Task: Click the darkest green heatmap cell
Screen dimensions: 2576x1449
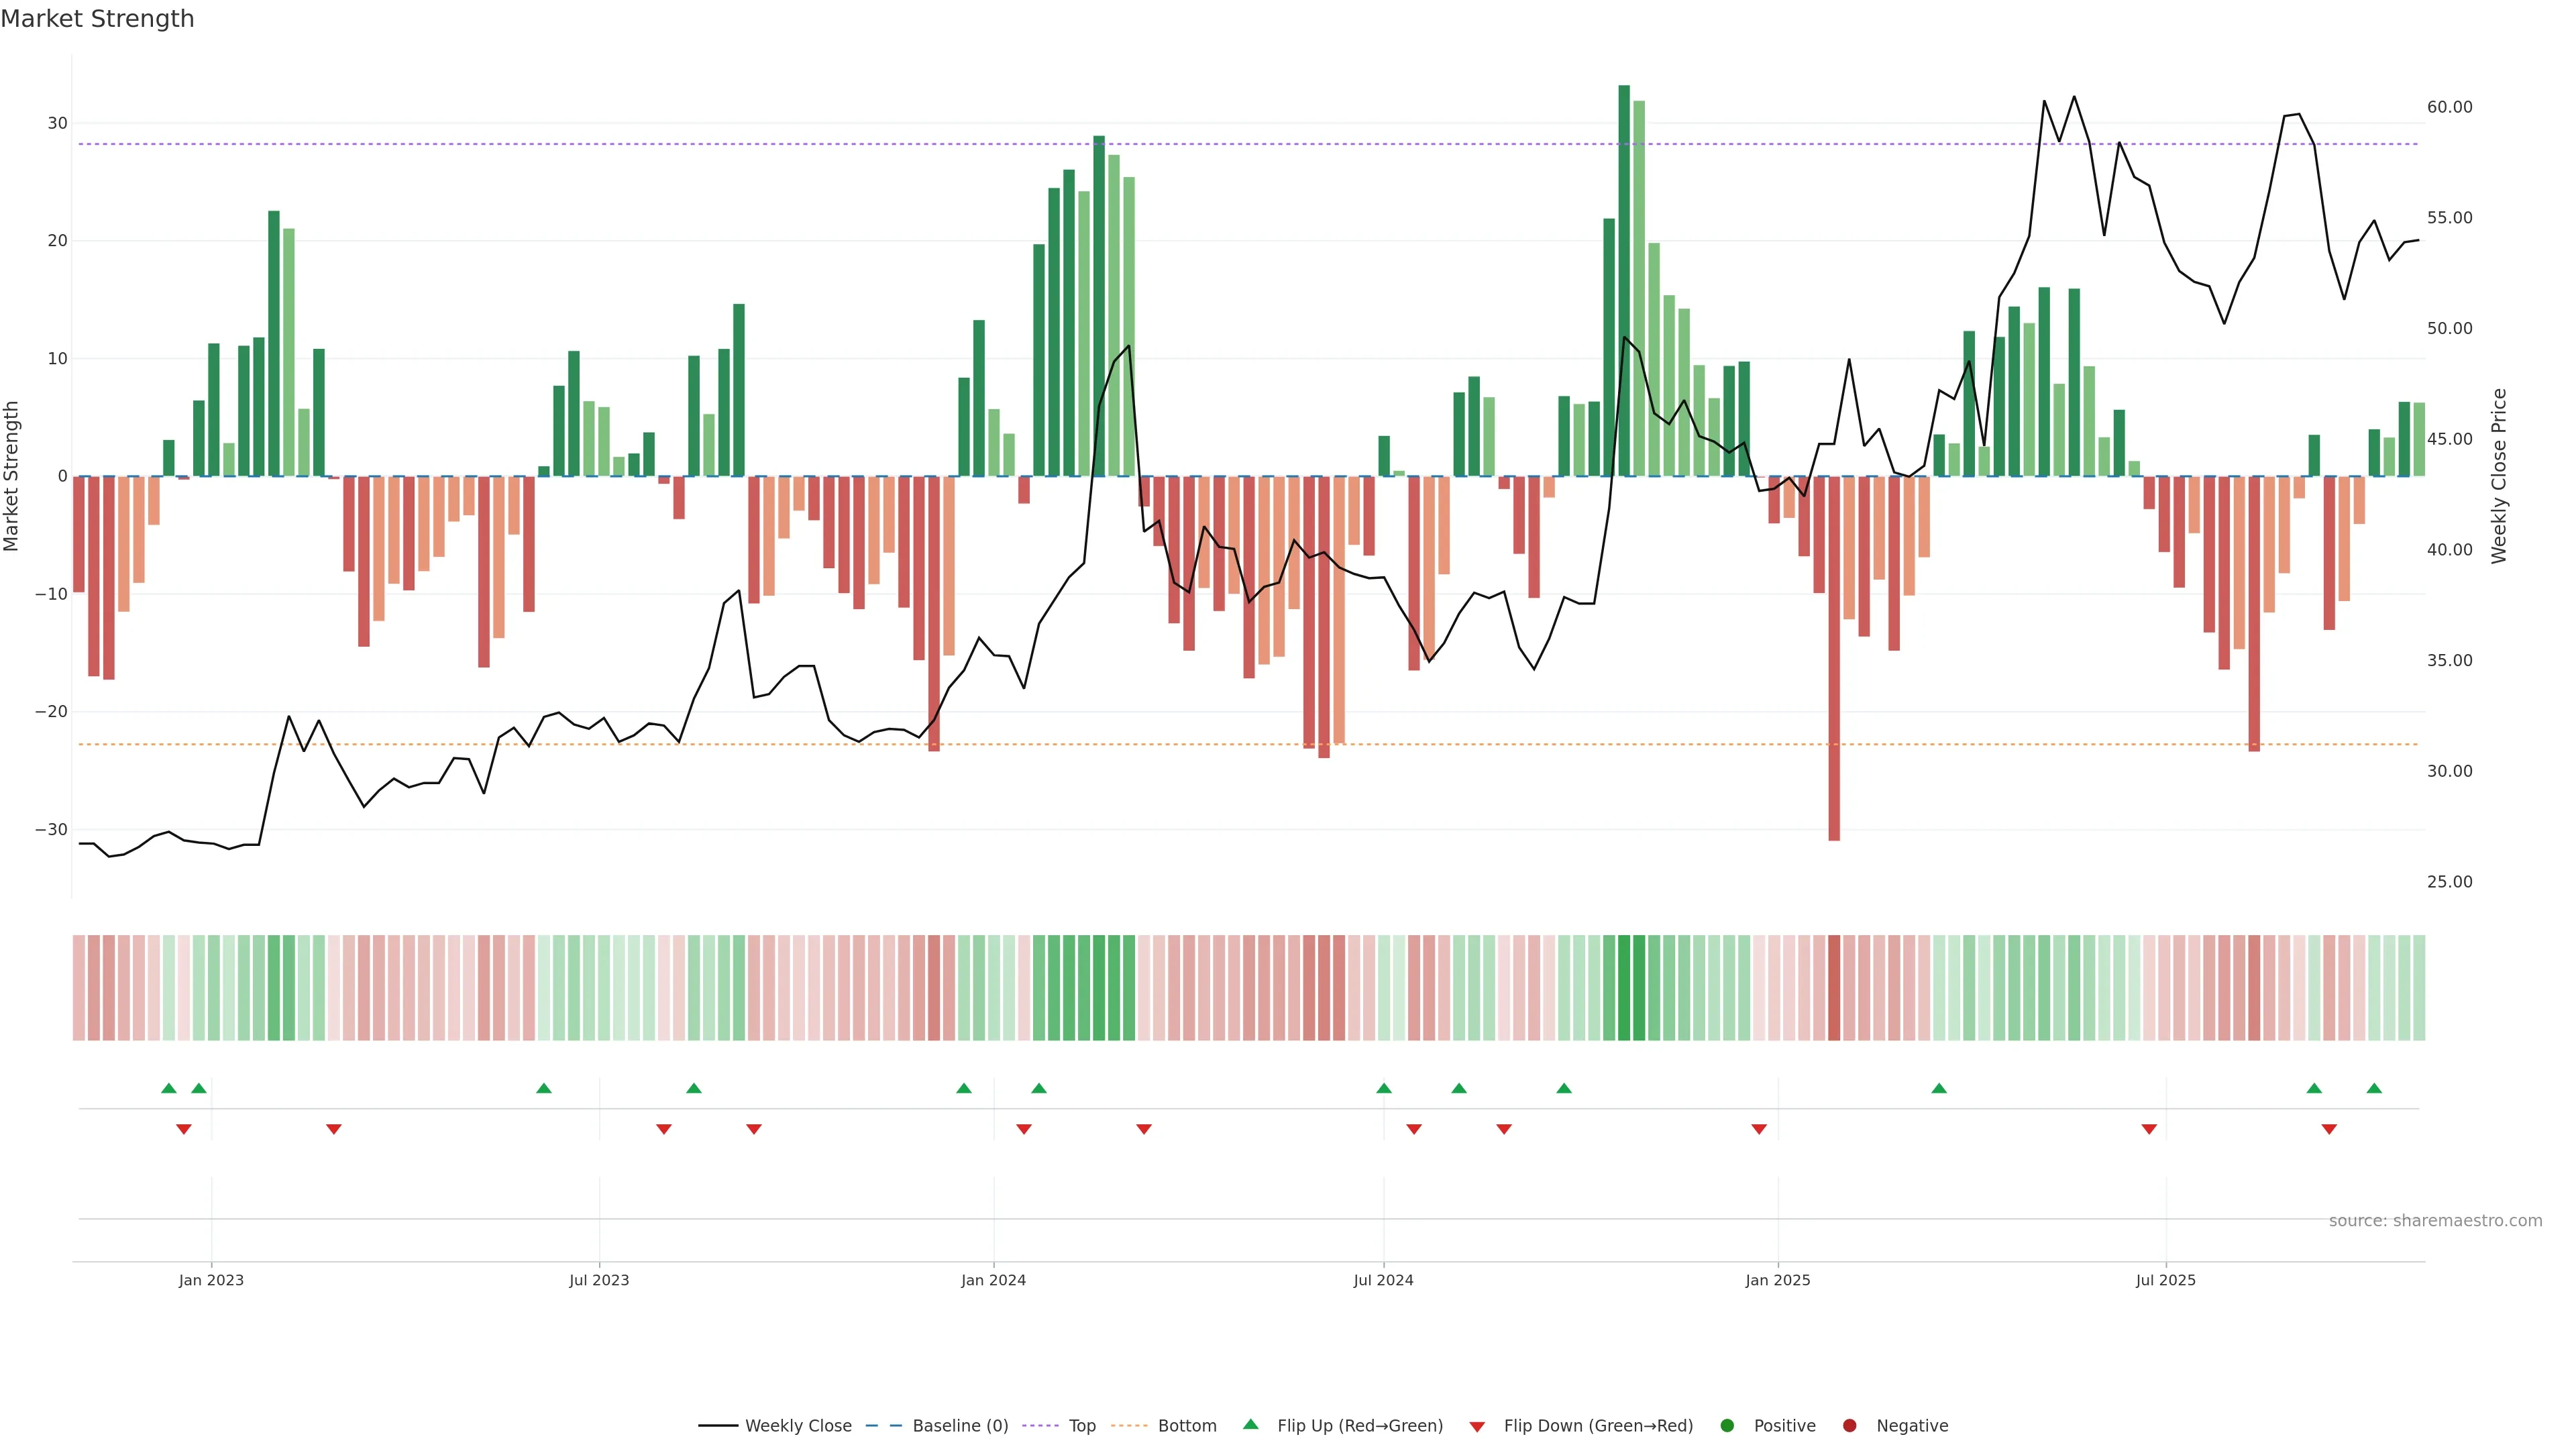Action: 1624,988
